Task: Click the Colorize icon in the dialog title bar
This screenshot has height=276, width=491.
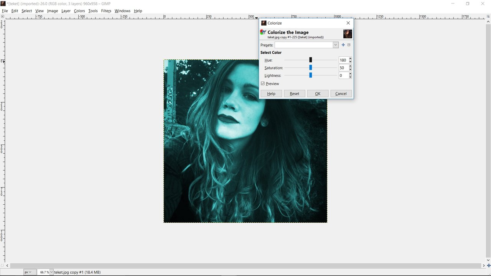Action: 264,23
